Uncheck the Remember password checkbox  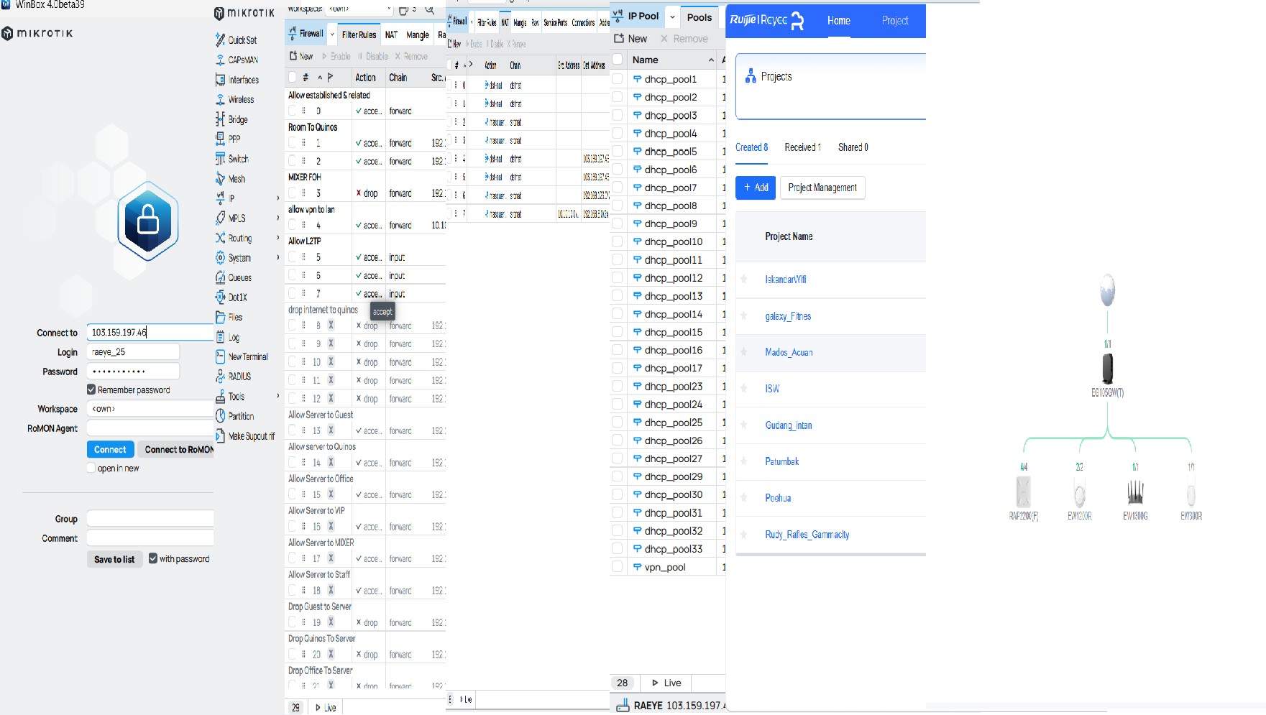pos(91,389)
